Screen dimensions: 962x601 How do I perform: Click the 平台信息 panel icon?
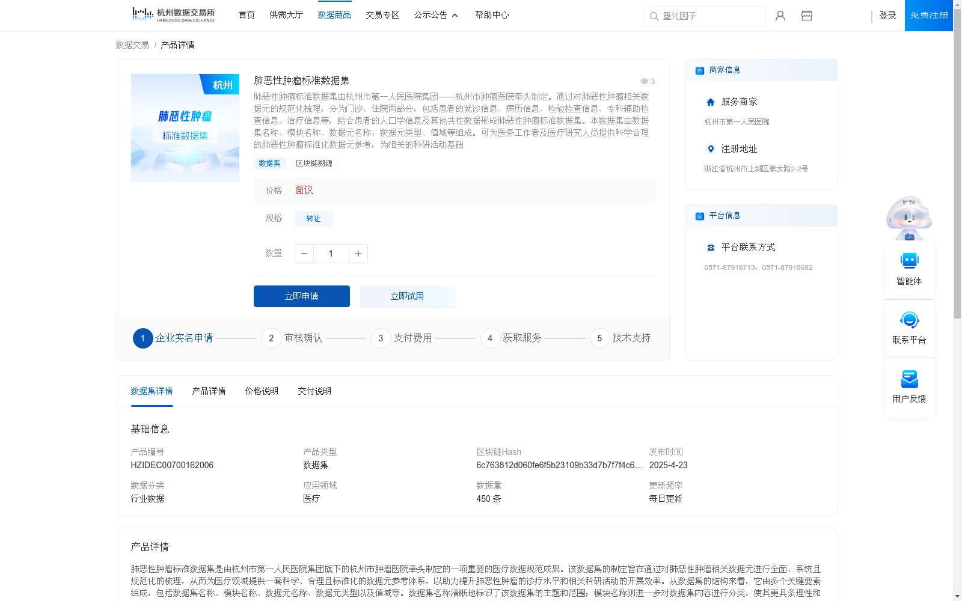(700, 216)
